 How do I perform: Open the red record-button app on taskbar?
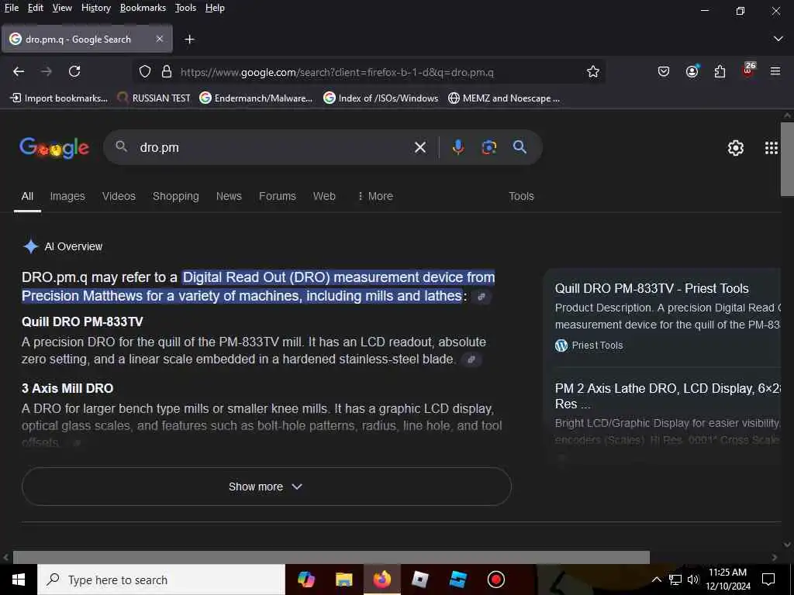pyautogui.click(x=495, y=580)
